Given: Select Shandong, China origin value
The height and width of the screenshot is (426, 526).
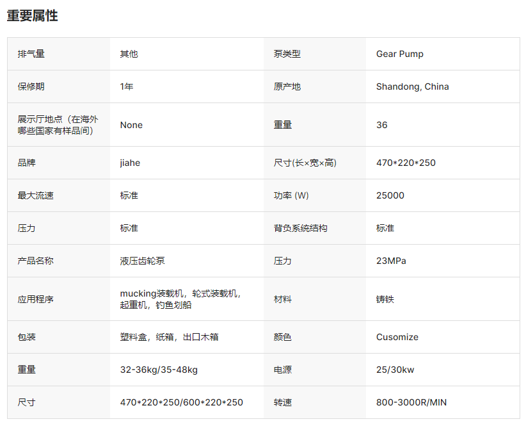Looking at the screenshot, I should click(x=412, y=86).
